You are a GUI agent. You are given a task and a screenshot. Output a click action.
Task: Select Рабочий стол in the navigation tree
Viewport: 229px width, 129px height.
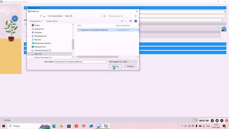(40, 47)
